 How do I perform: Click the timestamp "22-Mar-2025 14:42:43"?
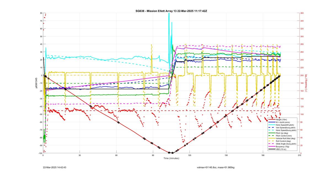(54, 167)
